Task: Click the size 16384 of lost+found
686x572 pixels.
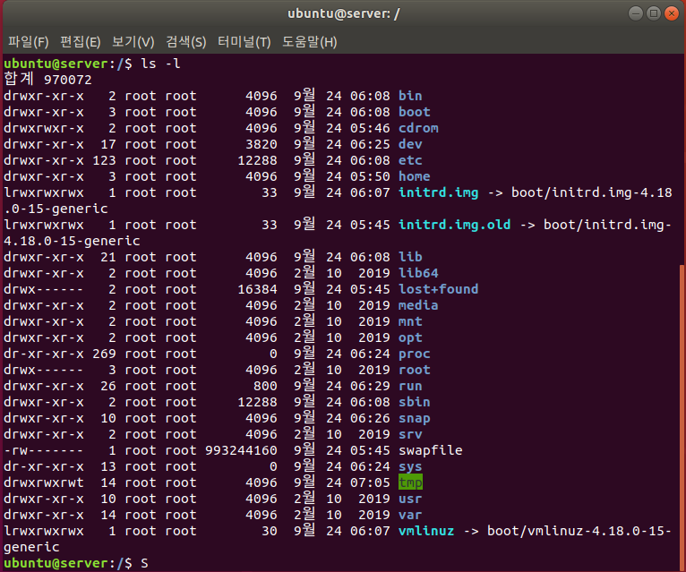Action: 257,289
